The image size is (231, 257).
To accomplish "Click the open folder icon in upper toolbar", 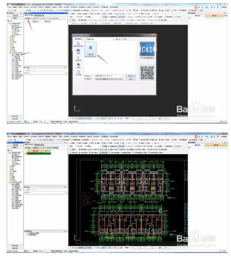I will coord(11,11).
